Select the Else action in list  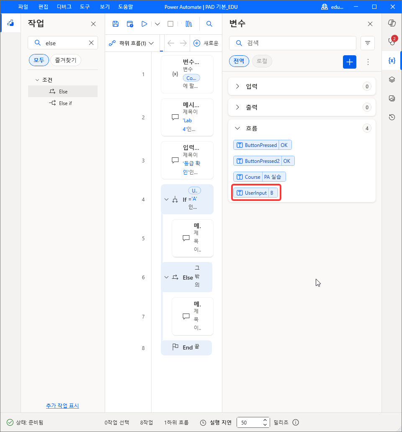point(63,92)
